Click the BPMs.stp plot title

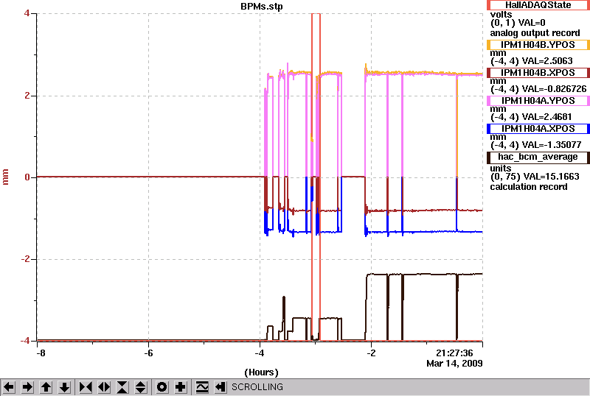pos(262,7)
